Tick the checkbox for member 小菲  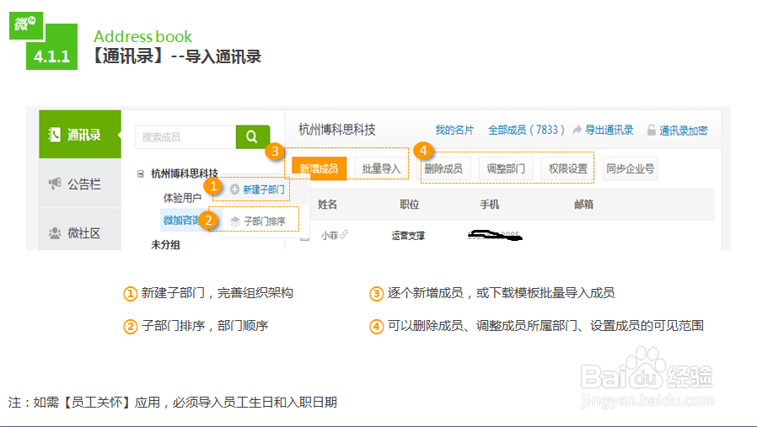click(304, 237)
